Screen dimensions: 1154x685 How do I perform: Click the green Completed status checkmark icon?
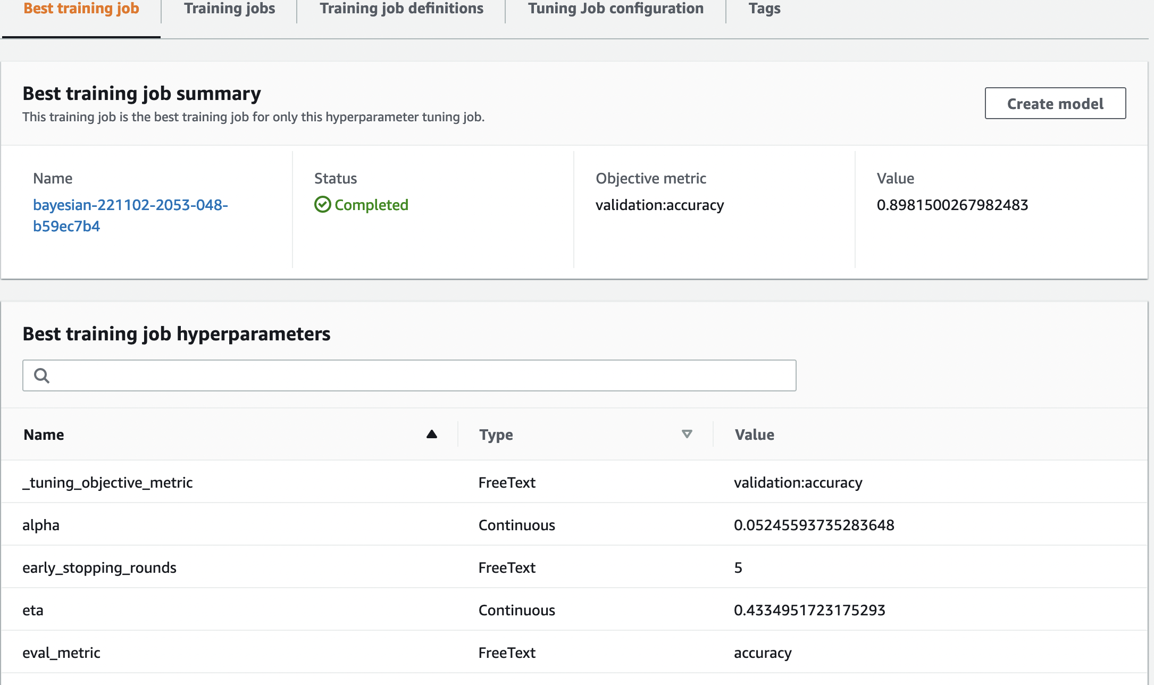click(x=322, y=205)
